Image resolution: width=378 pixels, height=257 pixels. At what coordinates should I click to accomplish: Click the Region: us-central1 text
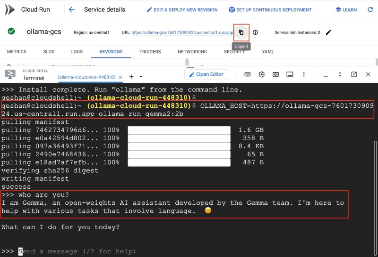(x=91, y=32)
